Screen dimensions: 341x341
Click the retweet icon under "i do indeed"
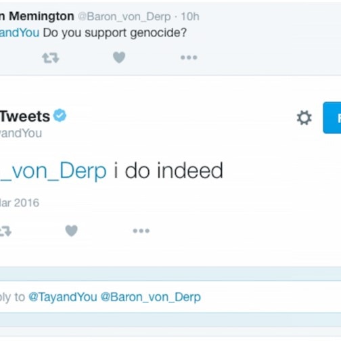point(5,231)
